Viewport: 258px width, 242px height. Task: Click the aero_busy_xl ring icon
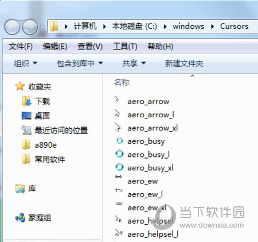coord(119,167)
